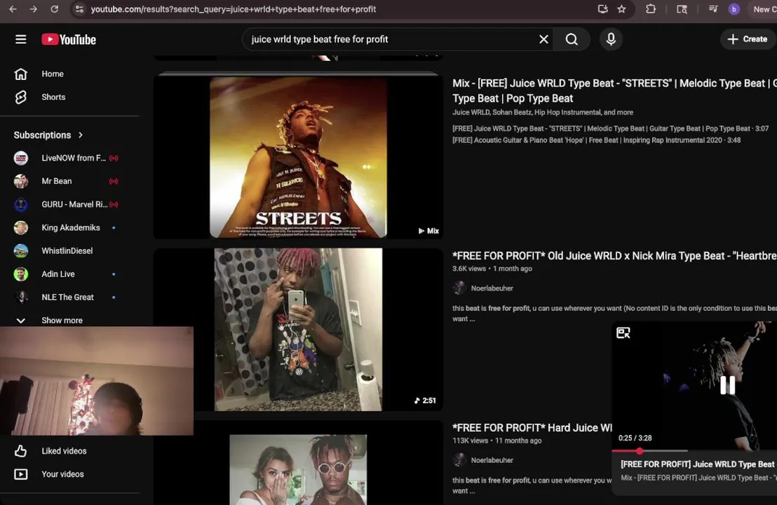Click the '3.6K views • 1 month ago' text

492,269
